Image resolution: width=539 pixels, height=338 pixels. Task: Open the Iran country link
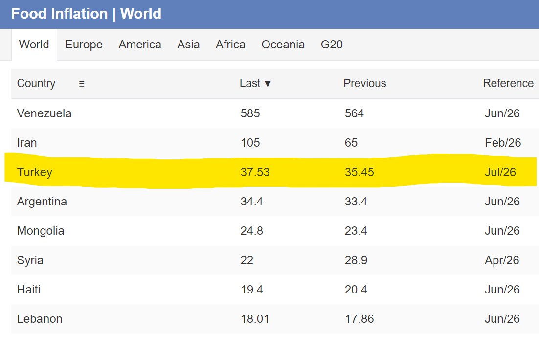[x=27, y=143]
